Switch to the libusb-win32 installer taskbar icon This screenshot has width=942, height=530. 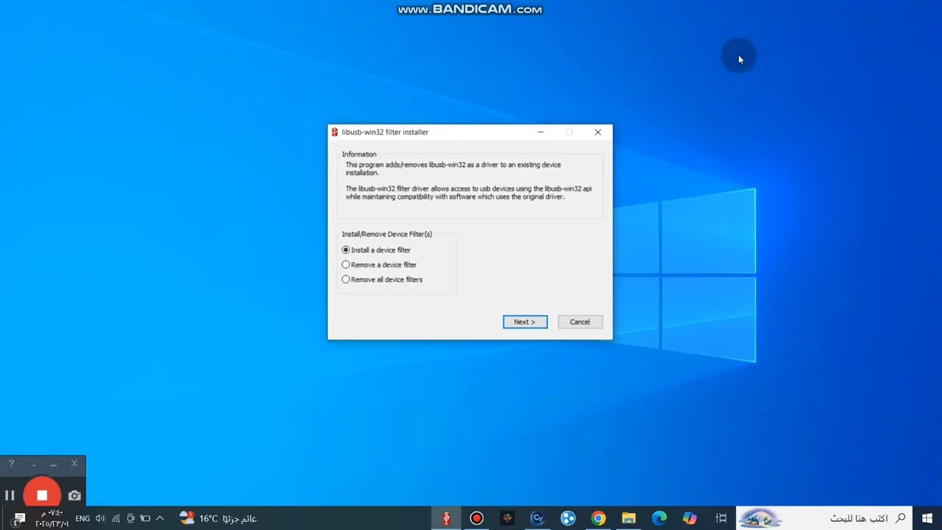tap(446, 518)
